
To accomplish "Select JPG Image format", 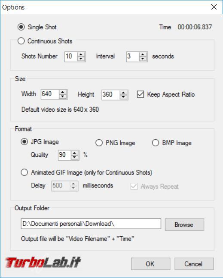I will [x=24, y=142].
